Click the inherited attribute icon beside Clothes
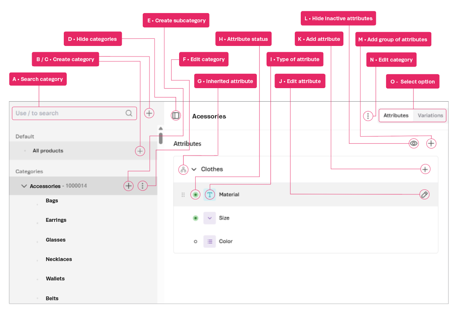The width and height of the screenshot is (460, 315). point(183,169)
